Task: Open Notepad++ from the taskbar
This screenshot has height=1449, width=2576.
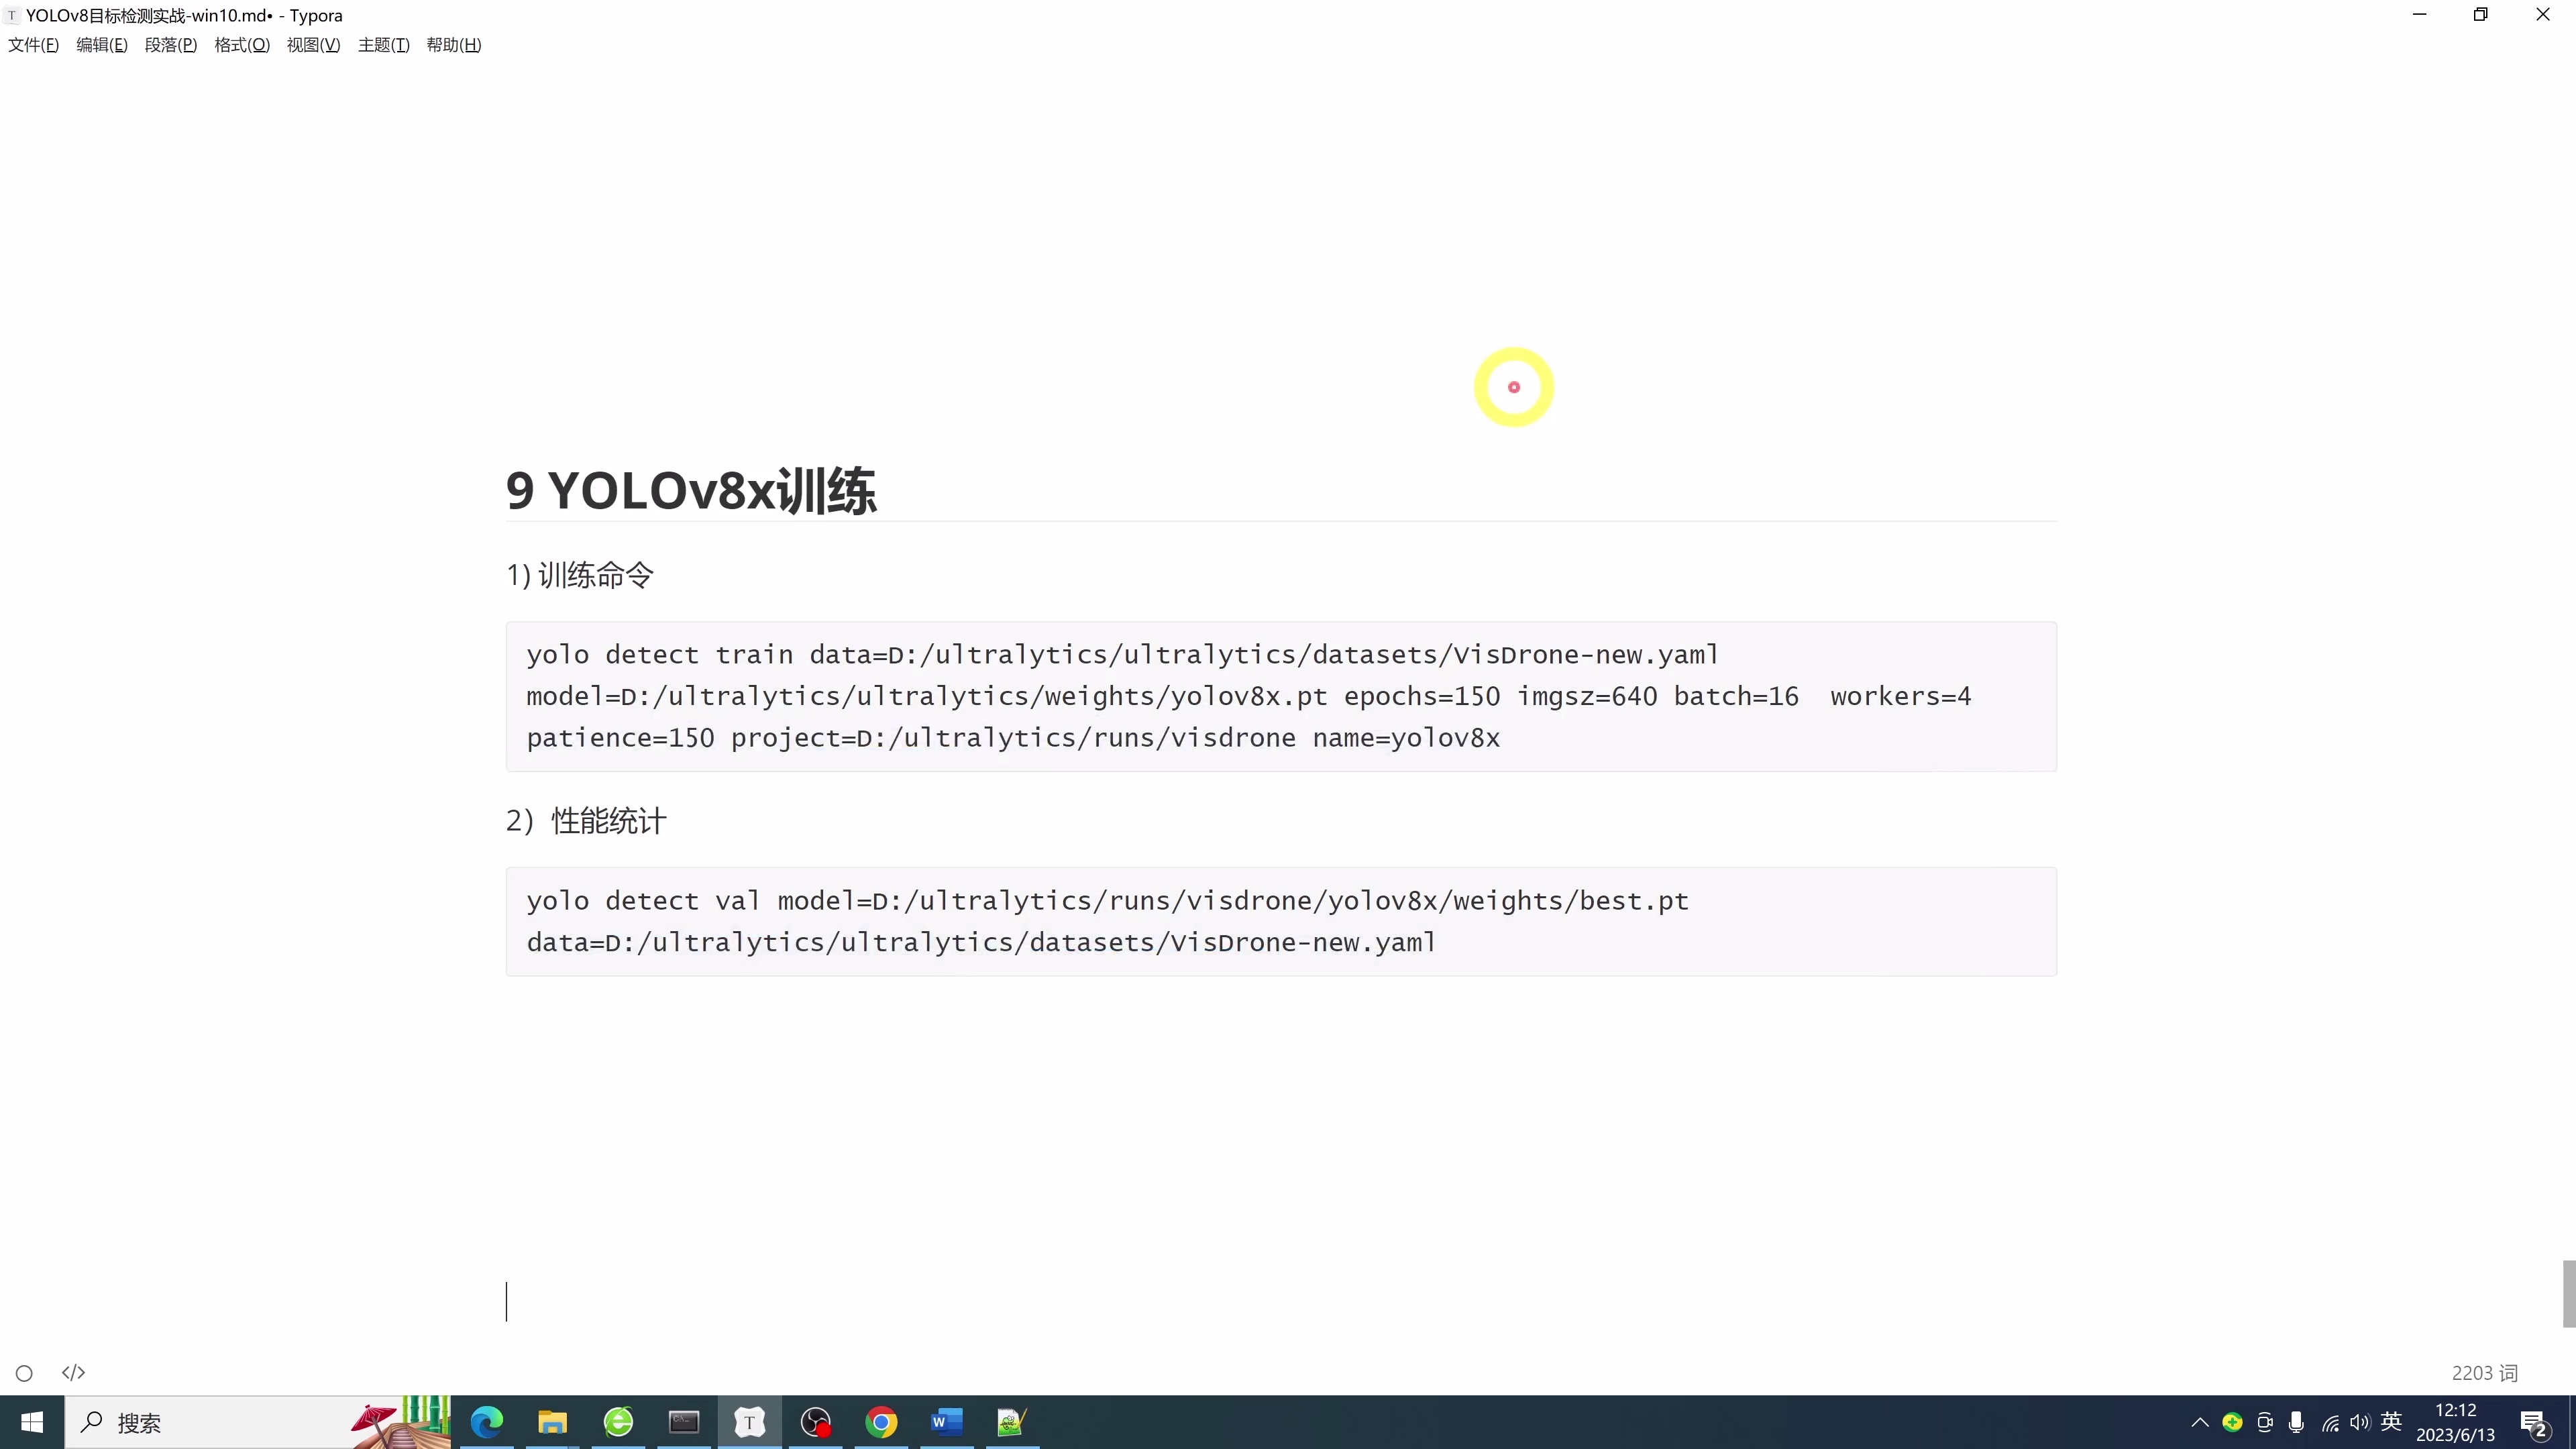Action: click(1011, 1422)
